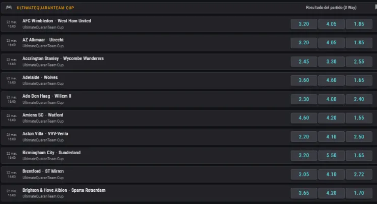Select 3.60 home odds for Adelaide

click(304, 80)
